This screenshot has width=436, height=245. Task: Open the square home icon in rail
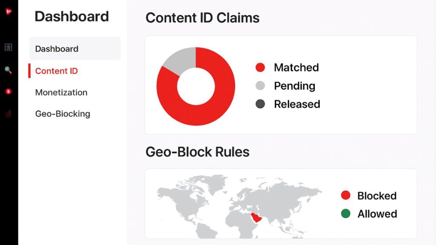tap(9, 47)
